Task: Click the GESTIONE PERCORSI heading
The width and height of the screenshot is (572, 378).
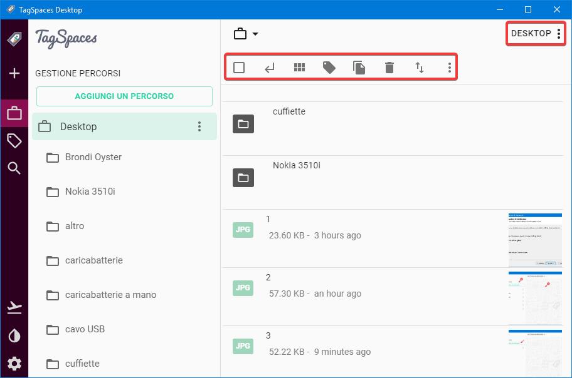Action: (x=78, y=73)
